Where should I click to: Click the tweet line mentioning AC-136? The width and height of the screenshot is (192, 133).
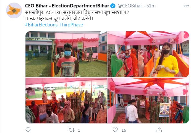click(77, 13)
